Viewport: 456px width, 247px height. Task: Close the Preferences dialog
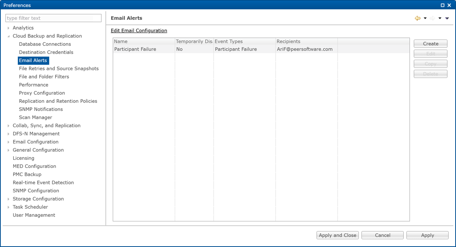[449, 5]
